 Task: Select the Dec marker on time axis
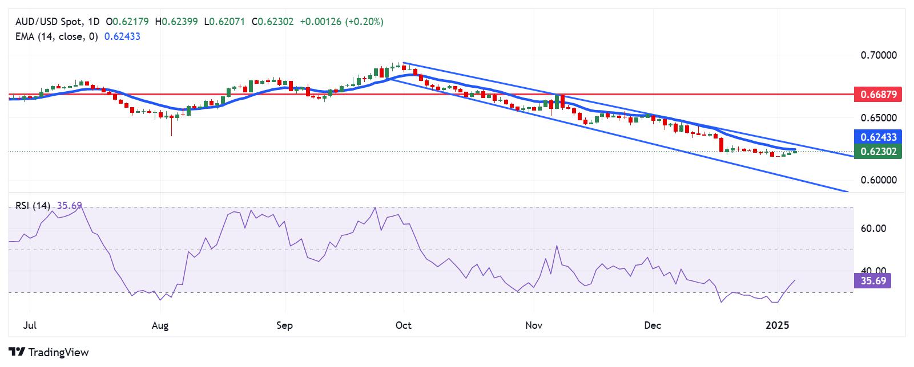tap(652, 325)
